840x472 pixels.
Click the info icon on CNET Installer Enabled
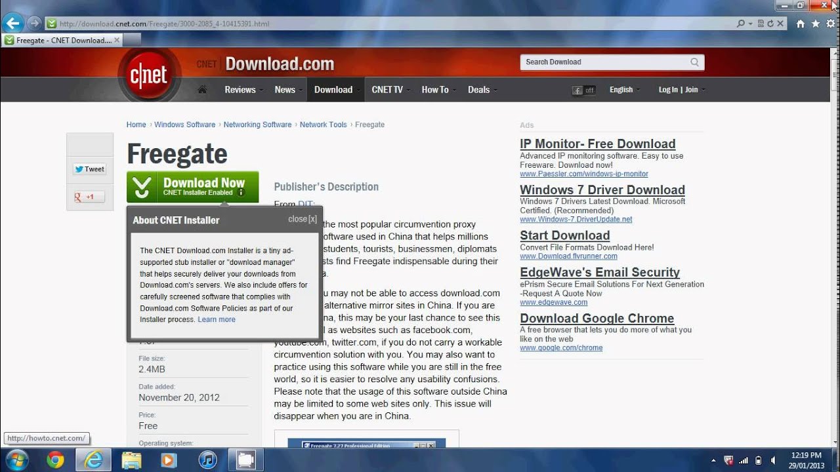point(241,193)
